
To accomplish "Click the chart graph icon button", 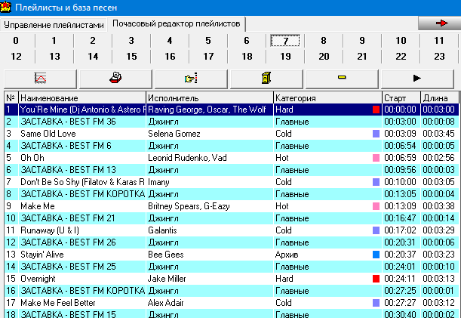I will click(x=40, y=79).
